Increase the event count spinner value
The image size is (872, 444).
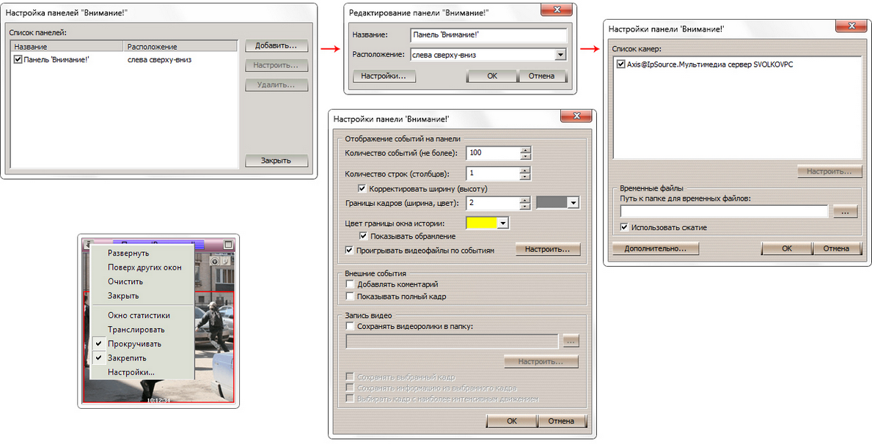point(526,149)
